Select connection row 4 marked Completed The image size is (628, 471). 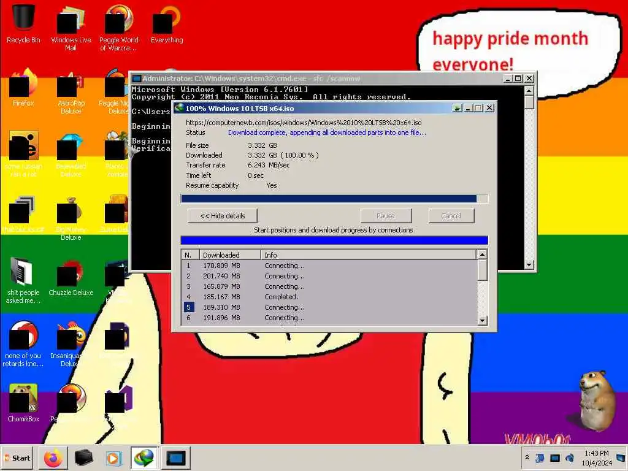tap(329, 297)
